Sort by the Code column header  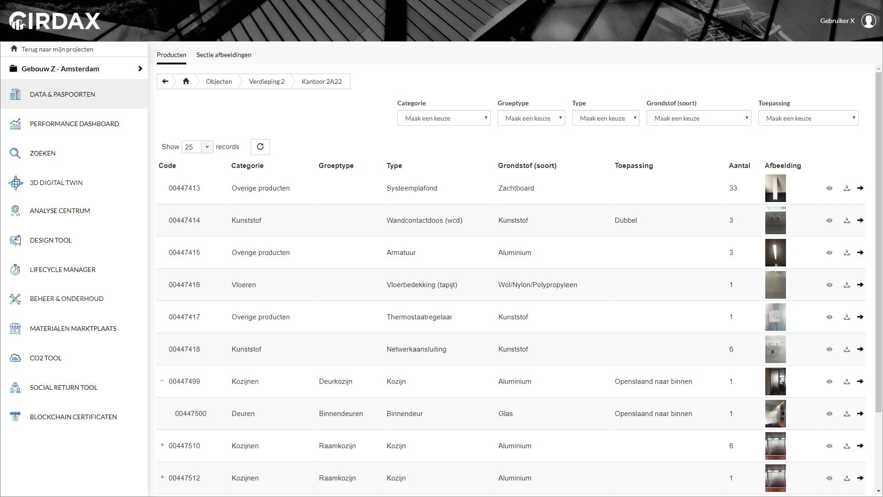click(167, 166)
